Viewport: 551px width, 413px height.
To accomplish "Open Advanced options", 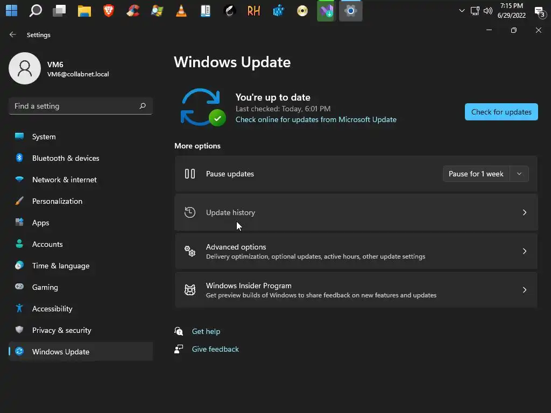I will [356, 251].
